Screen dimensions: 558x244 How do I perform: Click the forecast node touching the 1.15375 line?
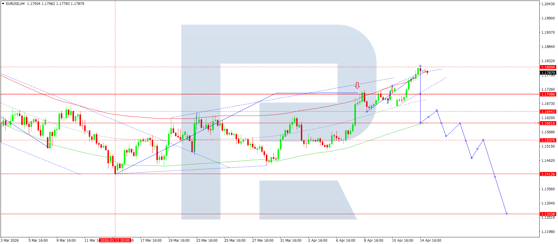coord(483,140)
